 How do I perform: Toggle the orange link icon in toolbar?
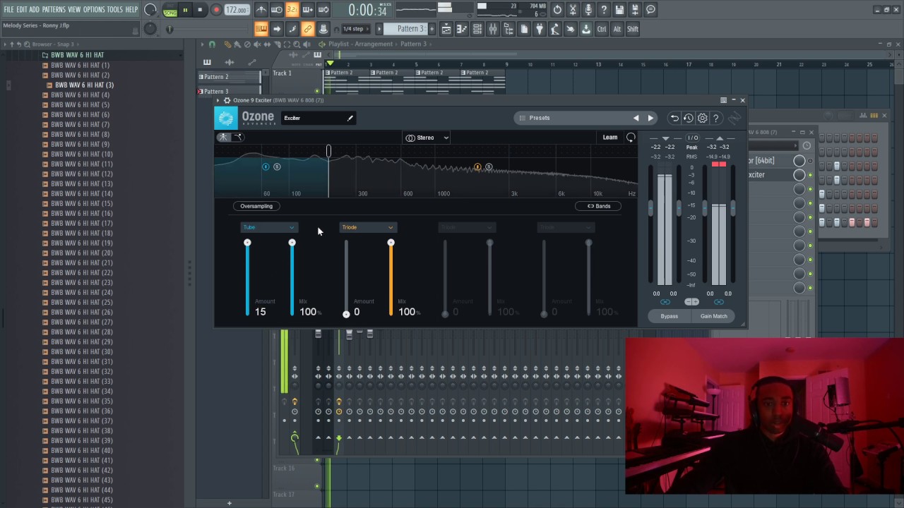[308, 29]
